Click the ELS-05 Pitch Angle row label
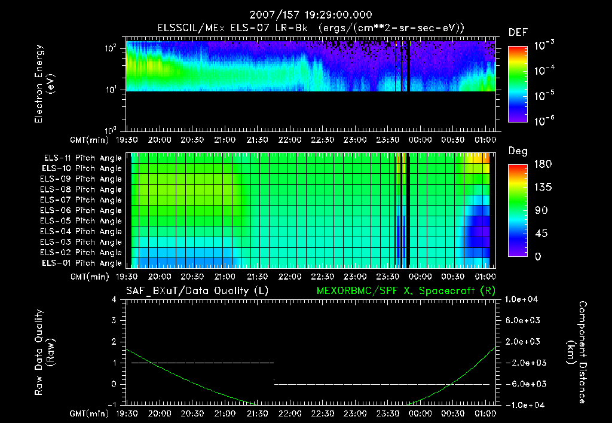The height and width of the screenshot is (423, 612). (81, 221)
